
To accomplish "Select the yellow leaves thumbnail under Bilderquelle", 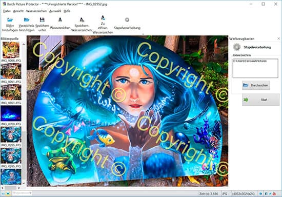I will [x=11, y=50].
